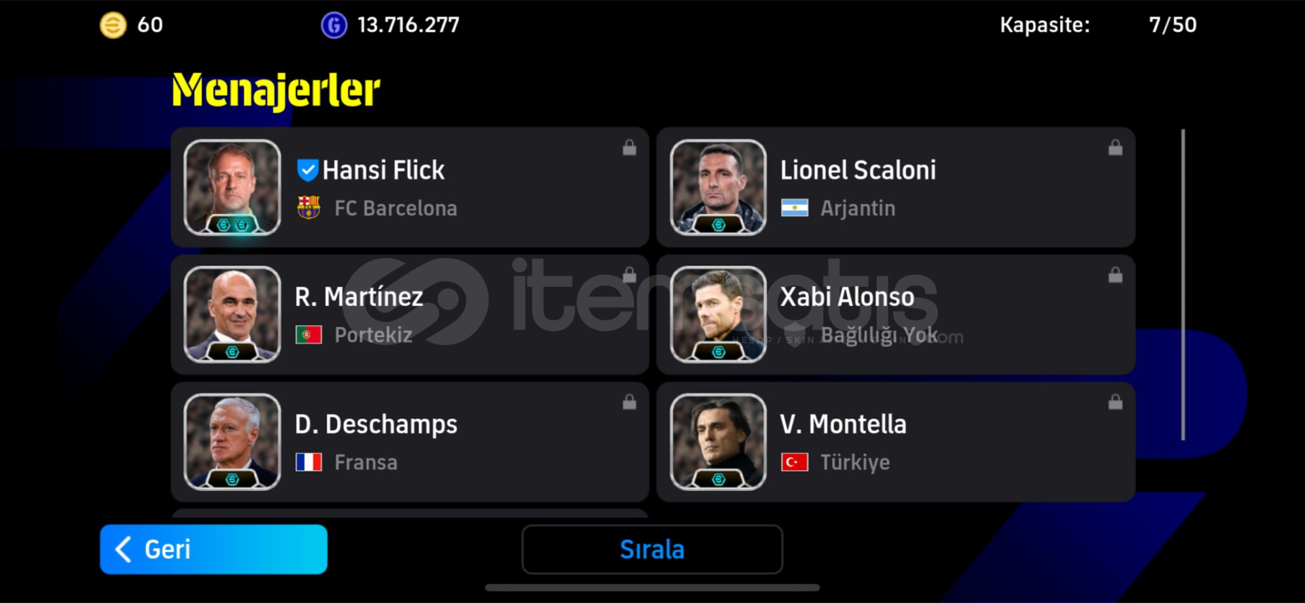Click the Argentina flag icon
The image size is (1305, 603).
795,207
